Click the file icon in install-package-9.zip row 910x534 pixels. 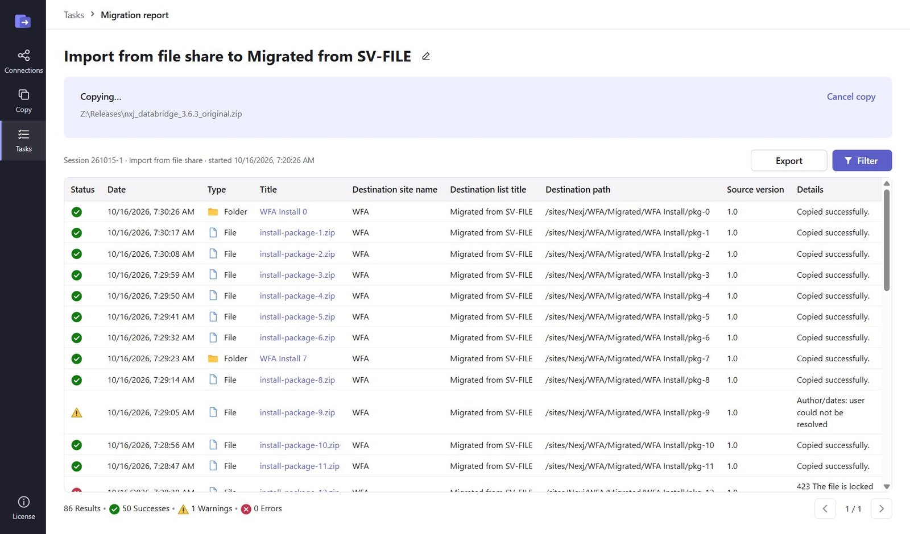213,412
